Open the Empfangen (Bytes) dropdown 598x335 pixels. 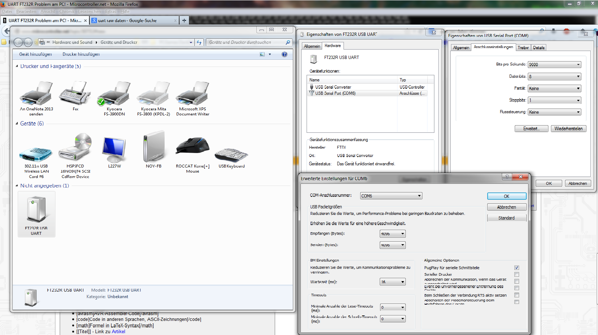pos(392,234)
